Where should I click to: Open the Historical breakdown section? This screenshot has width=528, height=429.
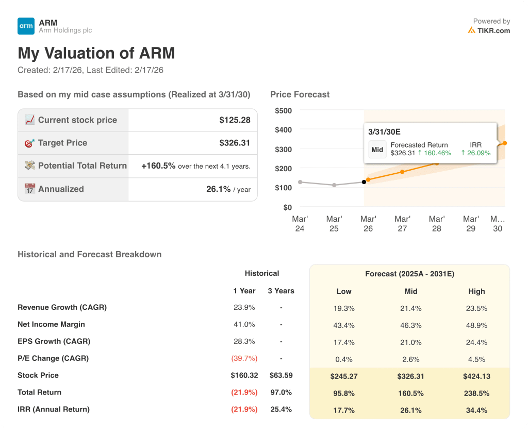click(x=262, y=273)
